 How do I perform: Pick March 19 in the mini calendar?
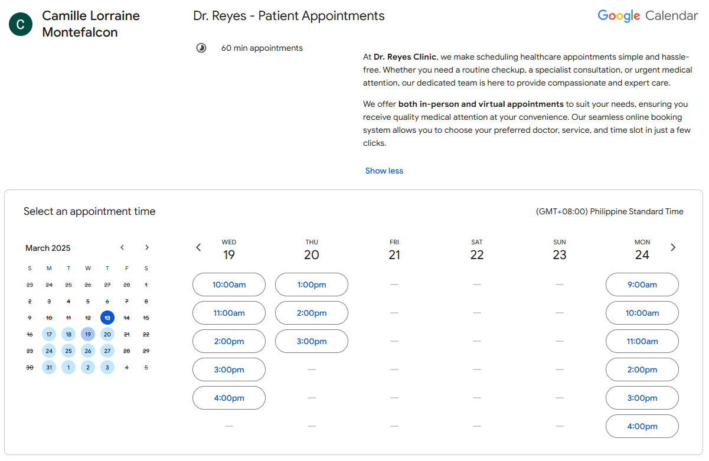(x=88, y=334)
